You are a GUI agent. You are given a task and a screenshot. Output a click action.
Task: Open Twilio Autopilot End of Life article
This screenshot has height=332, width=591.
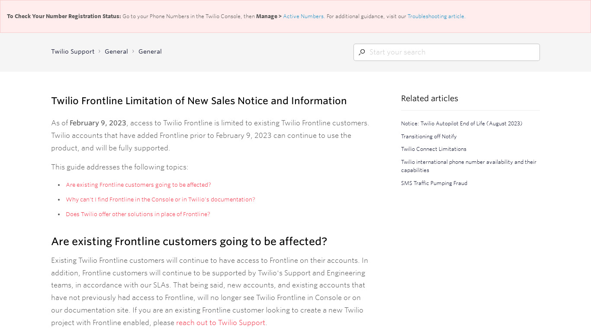[462, 124]
